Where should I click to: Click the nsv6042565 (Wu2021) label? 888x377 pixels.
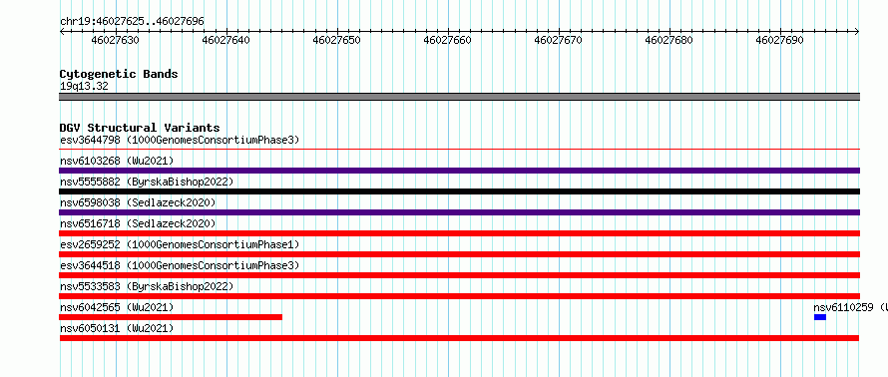[x=117, y=307]
